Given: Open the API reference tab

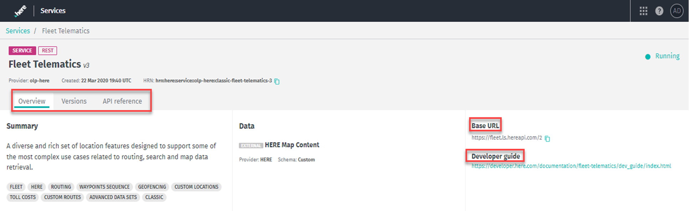Looking at the screenshot, I should pyautogui.click(x=122, y=101).
